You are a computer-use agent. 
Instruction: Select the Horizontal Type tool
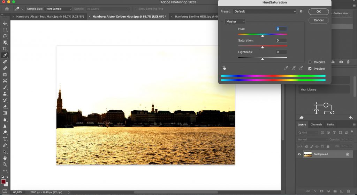(x=5, y=139)
